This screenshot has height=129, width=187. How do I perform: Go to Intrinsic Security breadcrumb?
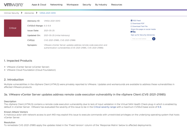click(x=11, y=13)
